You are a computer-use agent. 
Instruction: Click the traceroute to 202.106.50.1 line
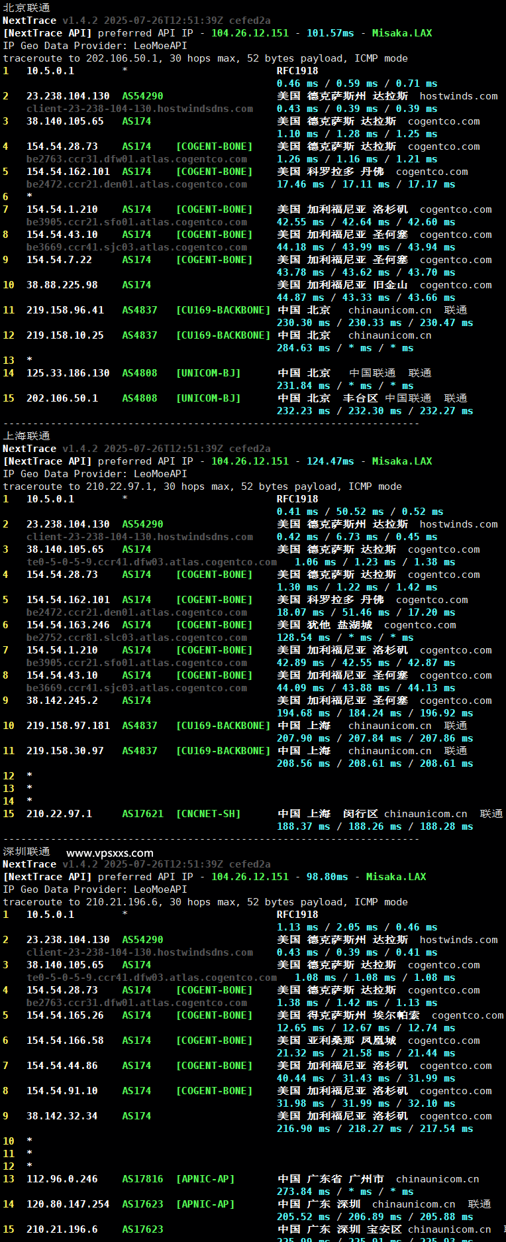[x=205, y=58]
